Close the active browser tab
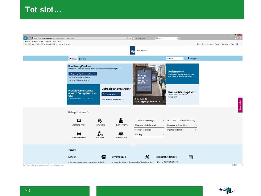Screen dimensions: 261x196 click(x=177, y=38)
